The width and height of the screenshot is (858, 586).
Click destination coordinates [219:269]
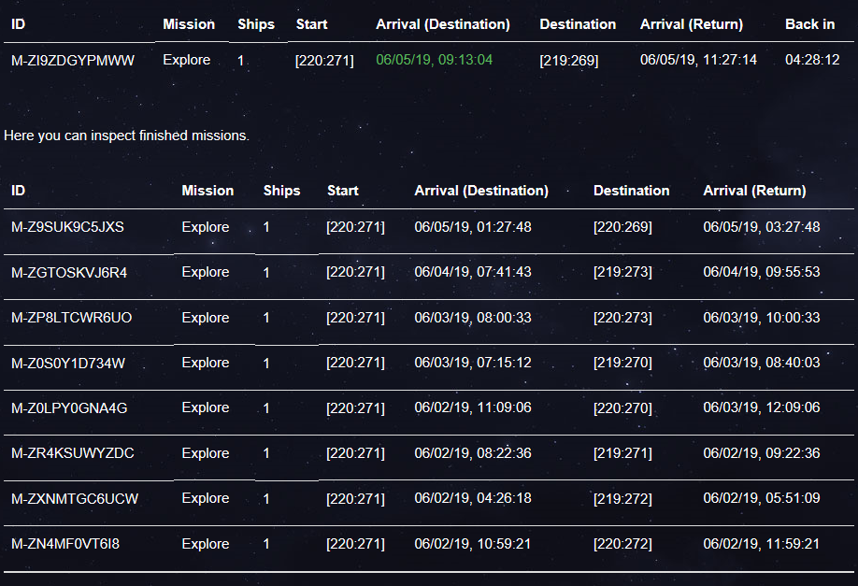[x=568, y=61]
